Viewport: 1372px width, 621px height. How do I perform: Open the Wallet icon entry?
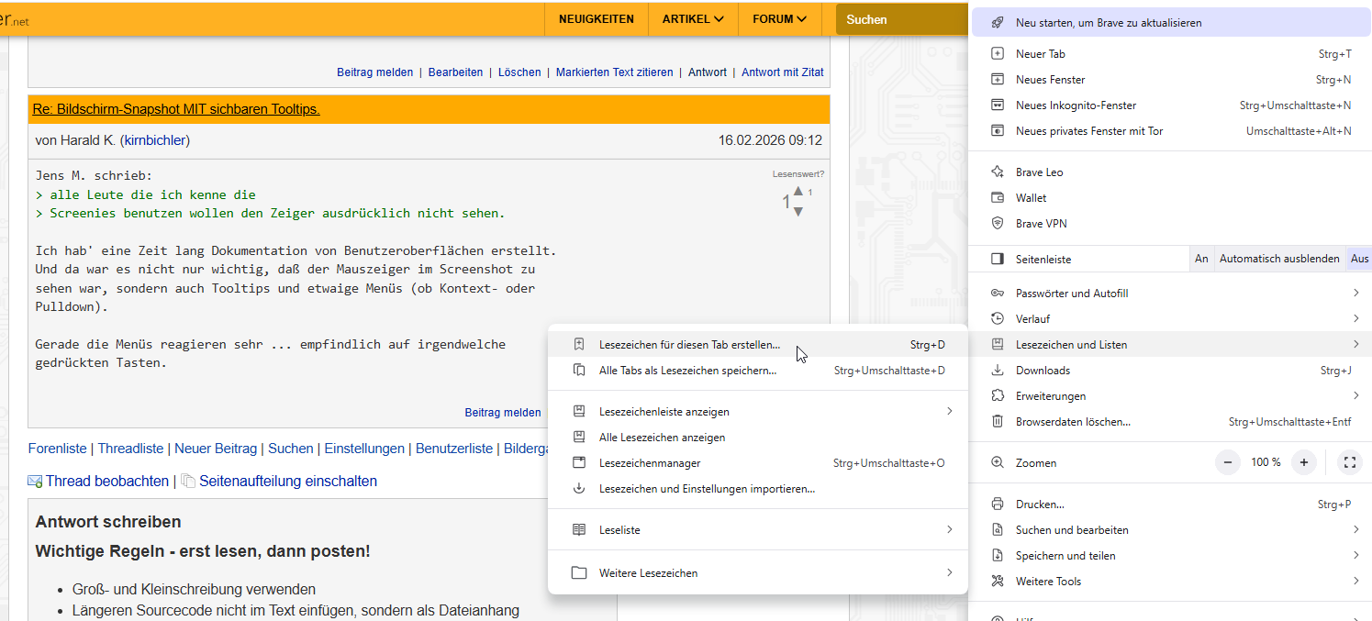tap(998, 198)
